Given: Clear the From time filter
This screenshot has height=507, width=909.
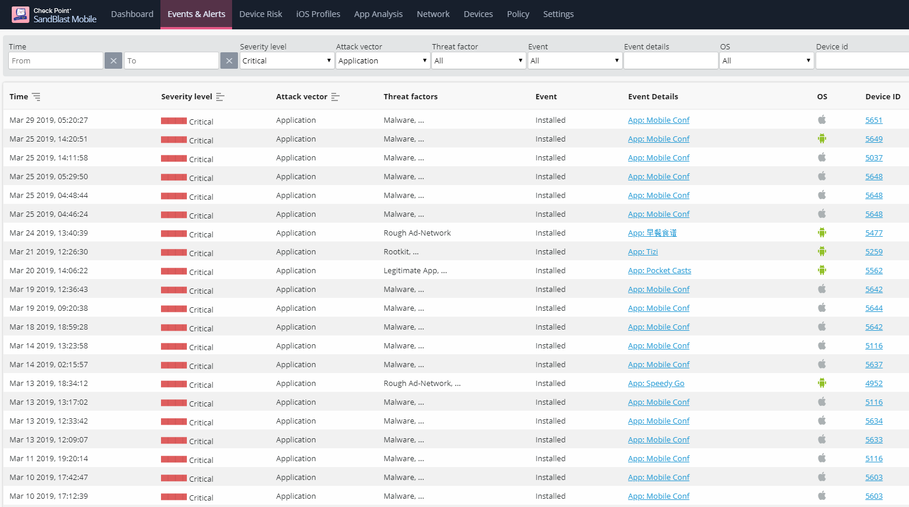Looking at the screenshot, I should click(x=113, y=61).
